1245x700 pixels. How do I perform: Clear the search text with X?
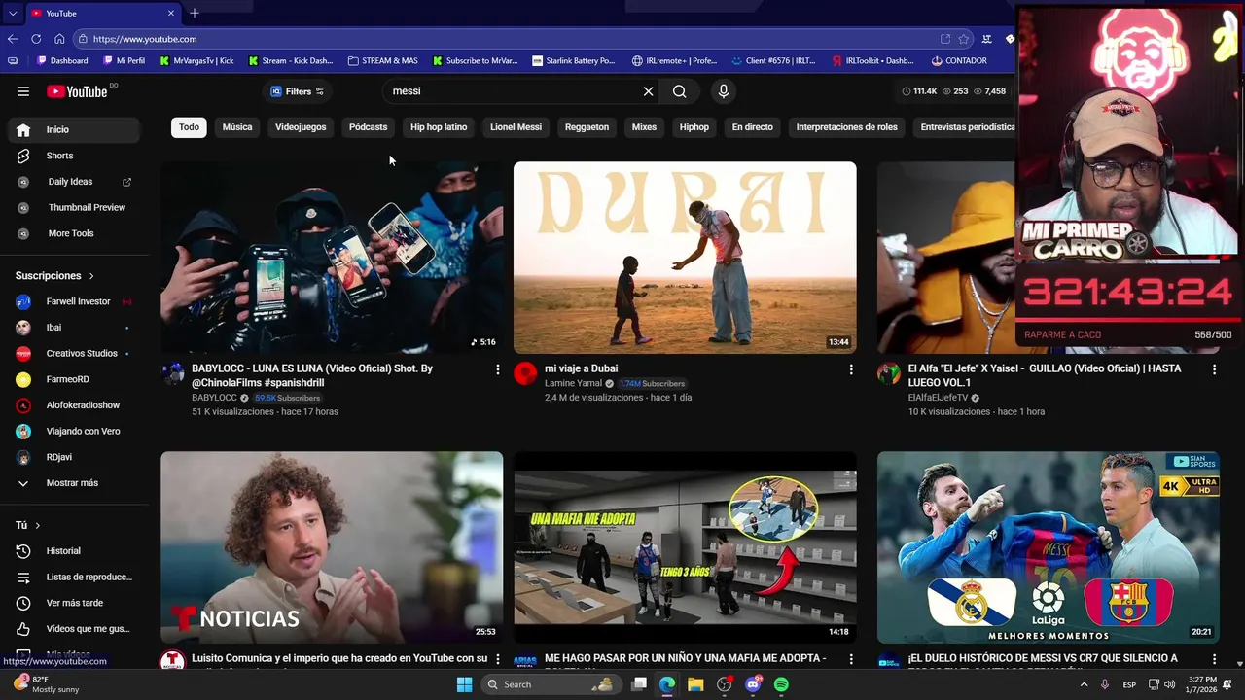point(649,91)
